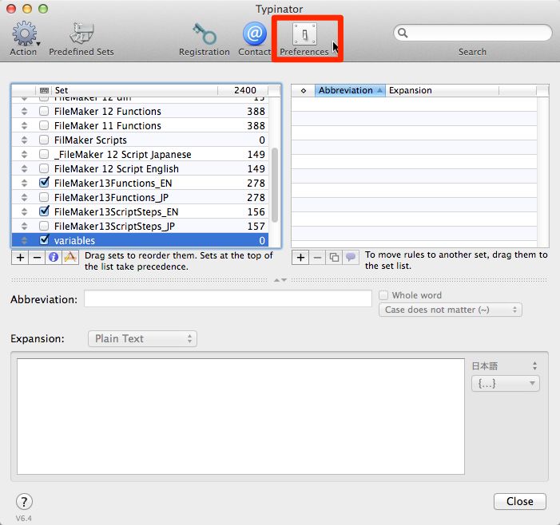The height and width of the screenshot is (525, 560).
Task: Click the Abbreviation text field
Action: pyautogui.click(x=228, y=298)
